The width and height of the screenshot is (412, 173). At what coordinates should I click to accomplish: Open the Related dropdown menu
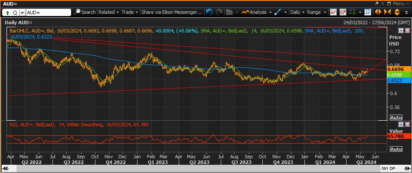[108, 12]
